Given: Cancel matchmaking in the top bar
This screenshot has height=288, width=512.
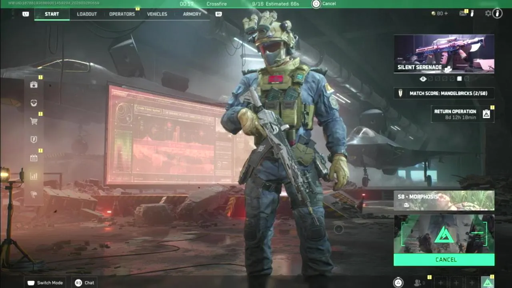Looking at the screenshot, I should tap(329, 4).
